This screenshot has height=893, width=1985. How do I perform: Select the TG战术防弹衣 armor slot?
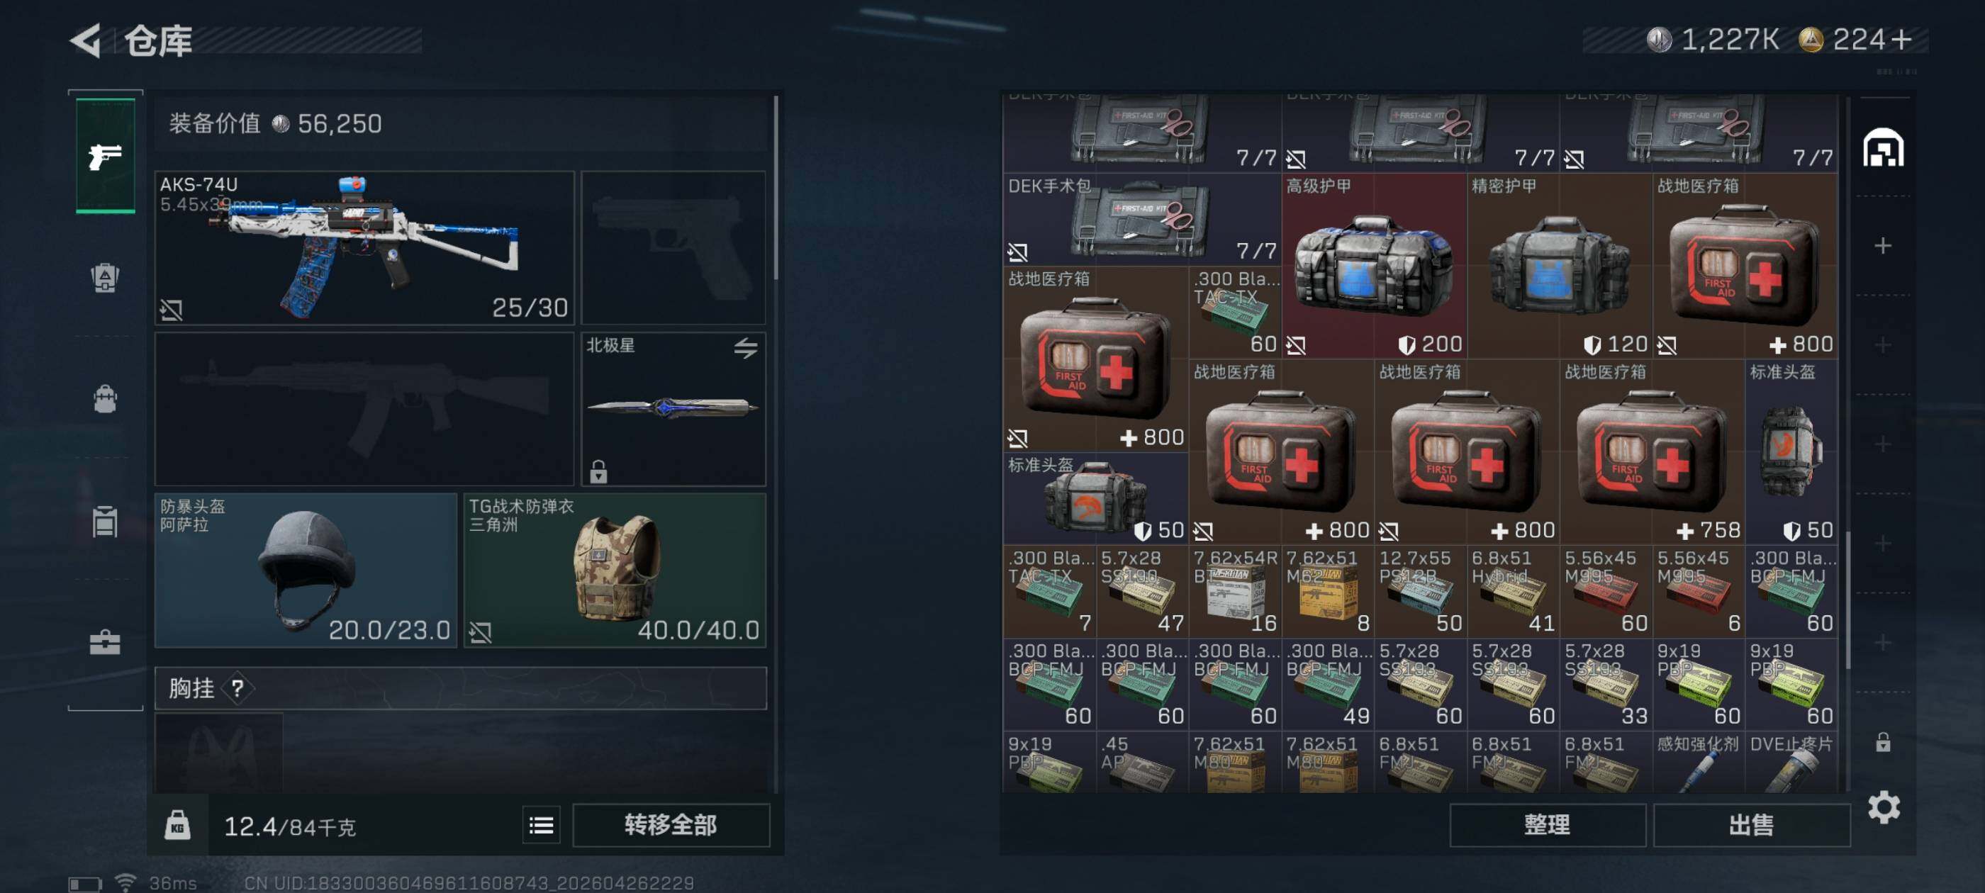point(615,570)
